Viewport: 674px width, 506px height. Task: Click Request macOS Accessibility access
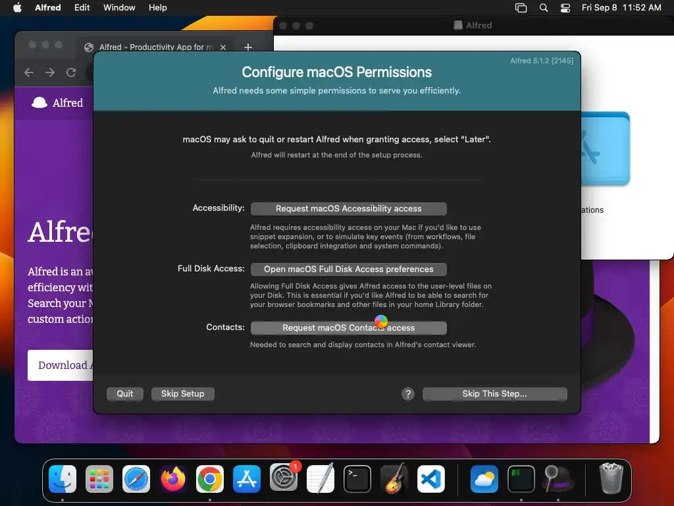pos(349,208)
